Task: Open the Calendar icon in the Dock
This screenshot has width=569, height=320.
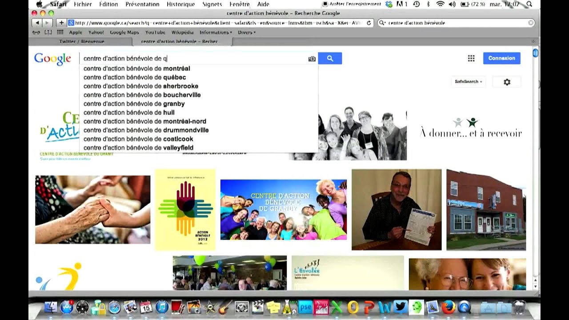Action: click(146, 307)
